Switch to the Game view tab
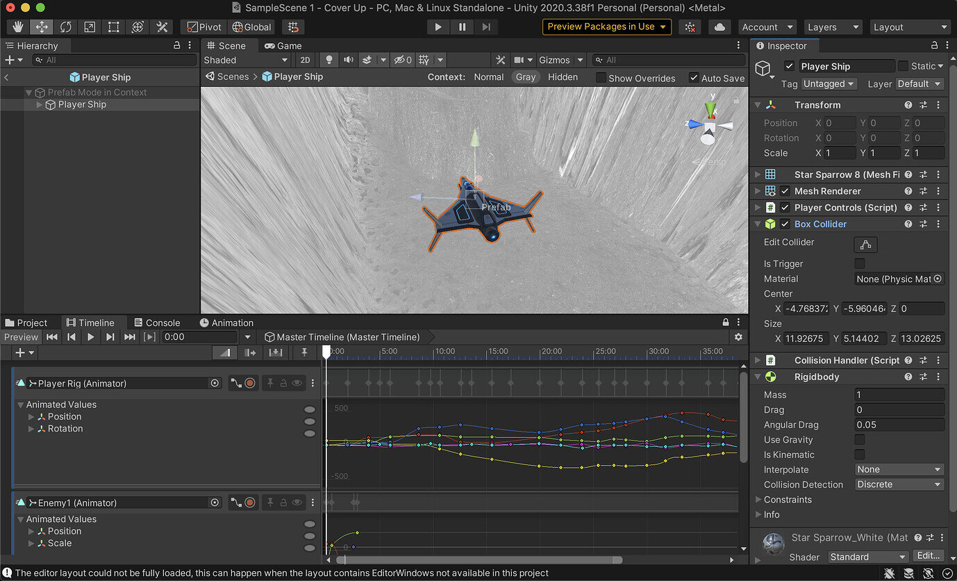Image resolution: width=957 pixels, height=581 pixels. [283, 45]
